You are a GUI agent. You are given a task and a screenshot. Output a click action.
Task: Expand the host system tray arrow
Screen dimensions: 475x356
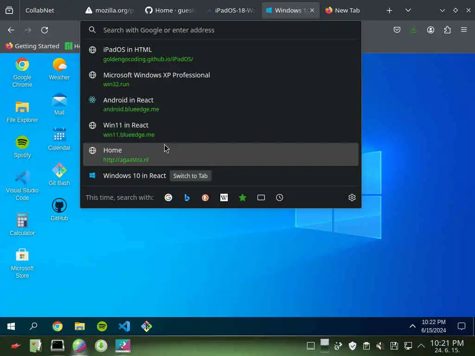[x=421, y=346]
